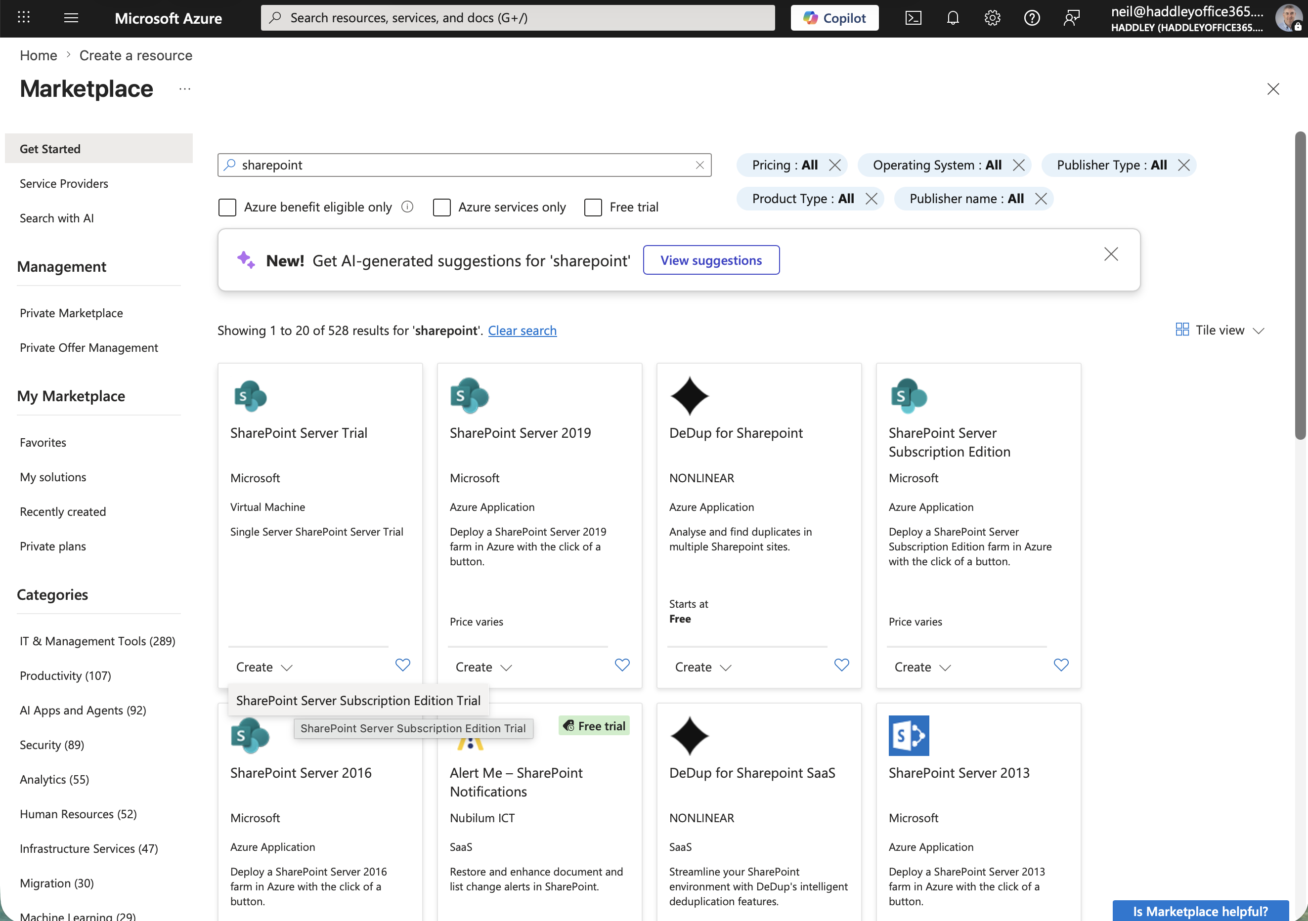Favorite SharePoint Server 2019
This screenshot has height=921, width=1308.
pyautogui.click(x=622, y=665)
